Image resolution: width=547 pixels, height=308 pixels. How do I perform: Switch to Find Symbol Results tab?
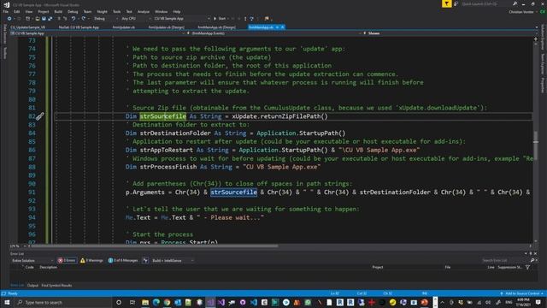(x=56, y=285)
